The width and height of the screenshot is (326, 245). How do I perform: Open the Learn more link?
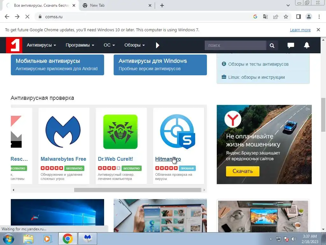[300, 30]
